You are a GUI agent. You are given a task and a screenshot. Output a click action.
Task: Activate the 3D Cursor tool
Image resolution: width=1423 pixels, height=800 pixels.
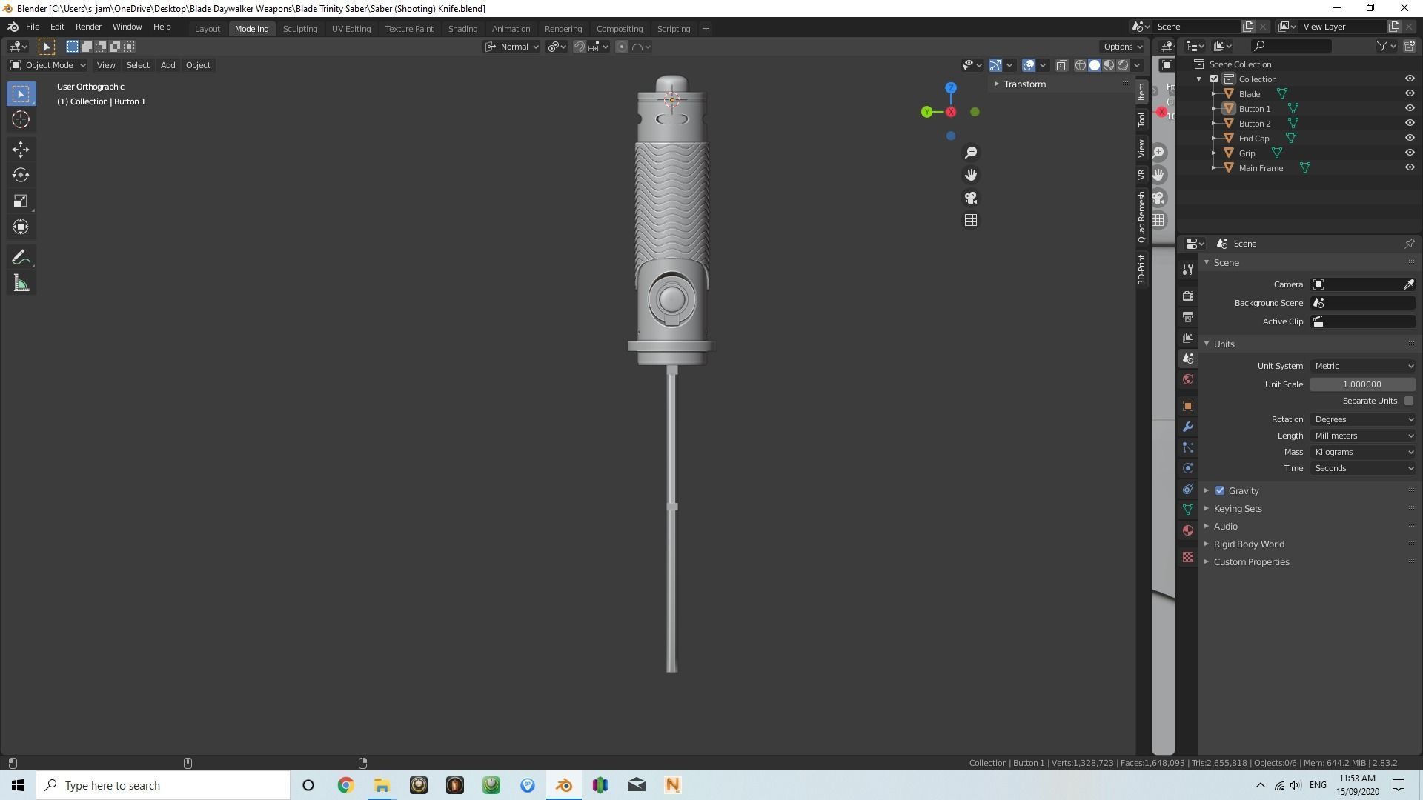tap(21, 119)
